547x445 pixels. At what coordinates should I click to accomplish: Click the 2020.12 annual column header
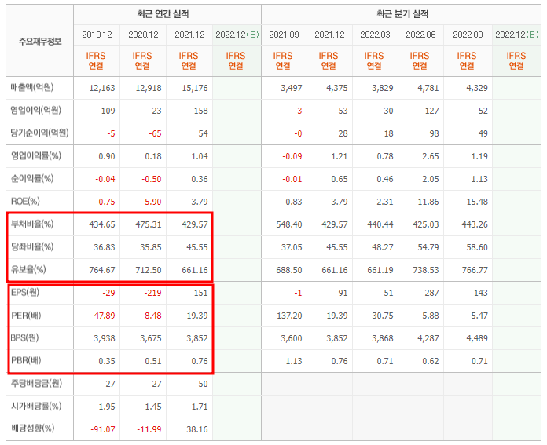coord(143,35)
